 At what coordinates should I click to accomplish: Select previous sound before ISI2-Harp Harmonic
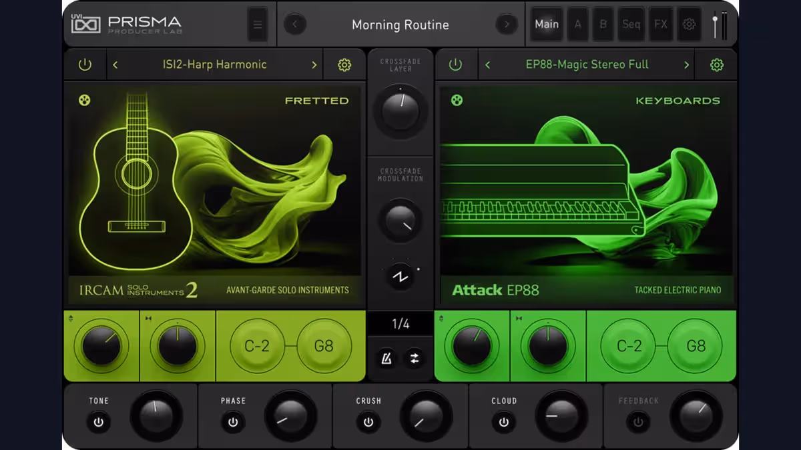[115, 65]
